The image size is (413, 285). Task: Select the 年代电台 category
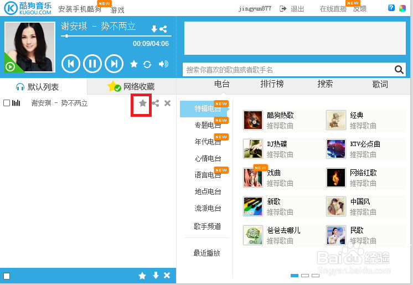[208, 142]
